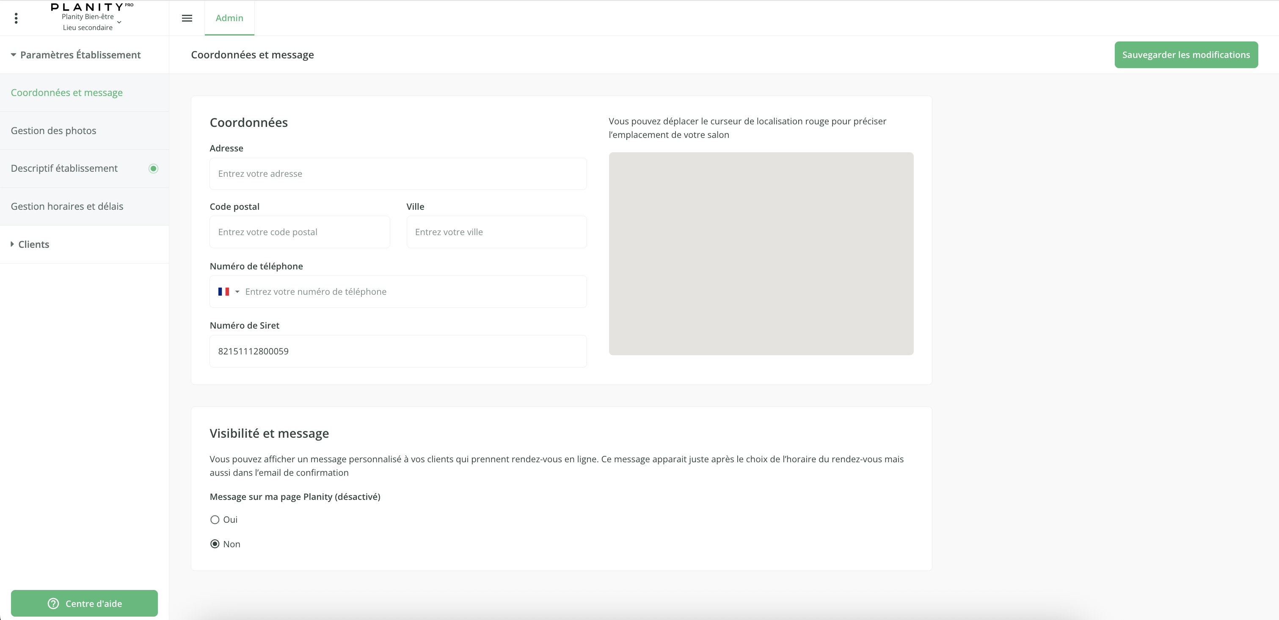
Task: Select the Non radio button
Action: (215, 544)
